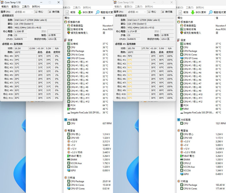Select CPU #1 / 核心 #4 row at 96 °C
The image size is (226, 193).
(201, 73)
